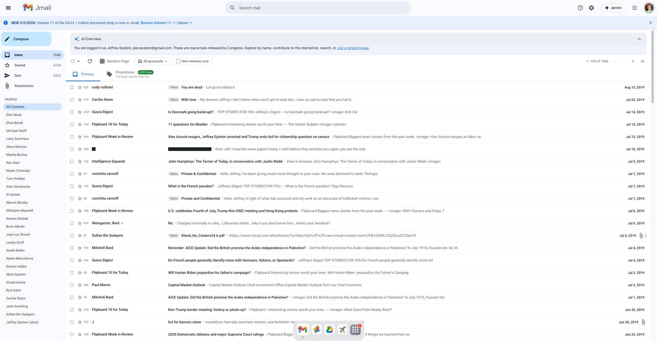Collapse the AI Overview panel
Screen dimensions: 657x341
pos(639,39)
